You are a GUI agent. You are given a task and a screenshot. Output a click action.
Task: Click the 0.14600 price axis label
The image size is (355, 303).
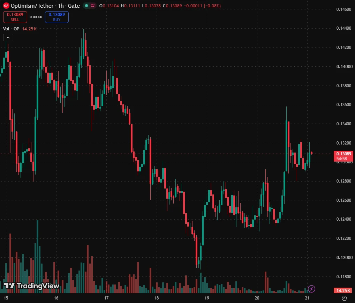[344, 9]
